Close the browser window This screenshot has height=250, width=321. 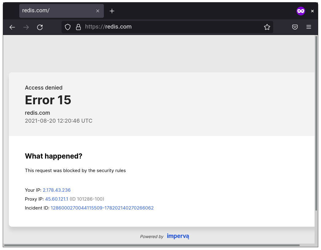click(x=312, y=11)
